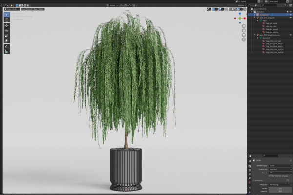Hide the Background object
This screenshot has height=195, width=293.
[291, 15]
